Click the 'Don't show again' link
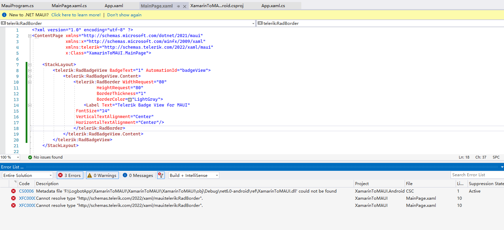Image resolution: width=504 pixels, height=230 pixels. (x=124, y=15)
